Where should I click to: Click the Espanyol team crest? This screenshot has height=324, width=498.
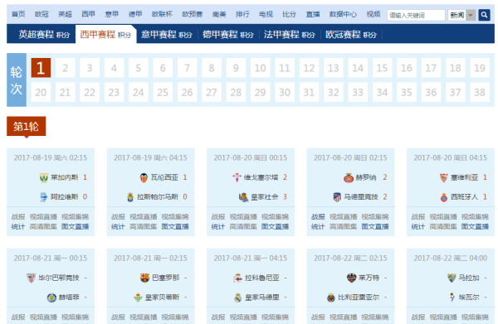444,197
